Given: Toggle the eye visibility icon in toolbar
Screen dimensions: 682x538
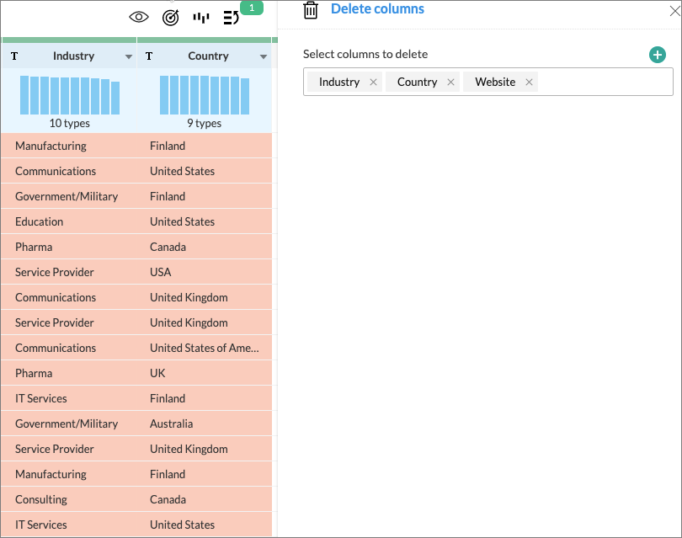Looking at the screenshot, I should pyautogui.click(x=139, y=17).
